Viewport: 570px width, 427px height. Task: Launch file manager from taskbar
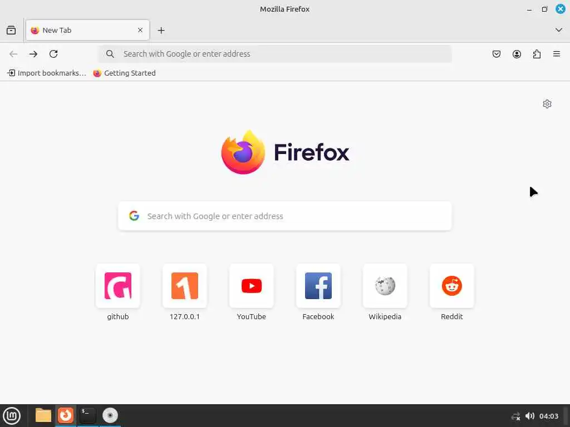(x=43, y=415)
